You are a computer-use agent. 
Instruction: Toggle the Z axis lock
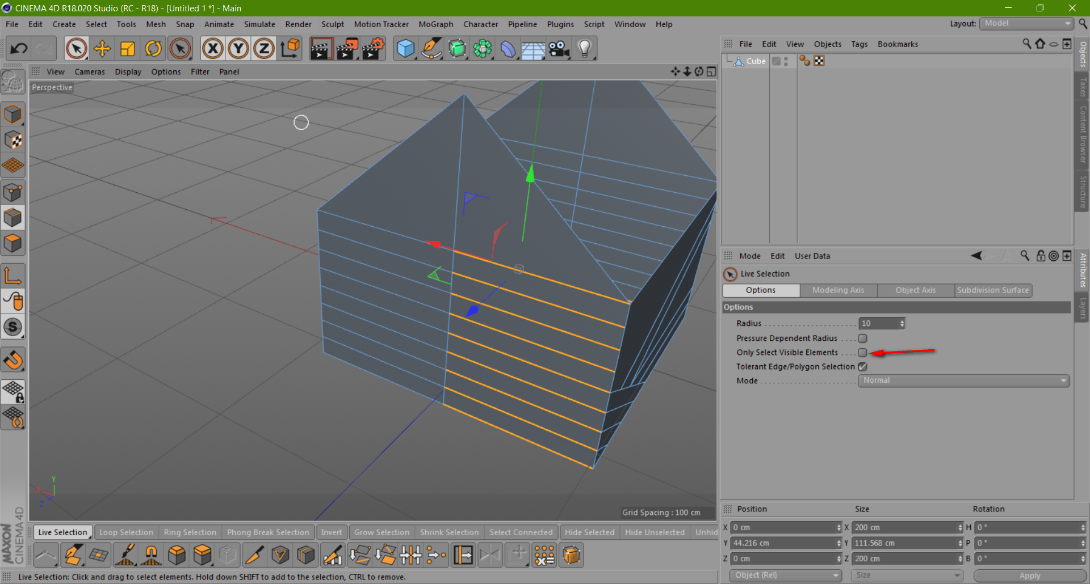coord(264,49)
